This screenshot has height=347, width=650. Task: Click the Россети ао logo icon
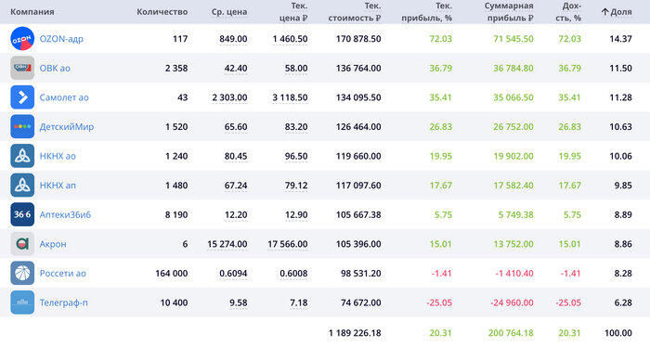(22, 274)
